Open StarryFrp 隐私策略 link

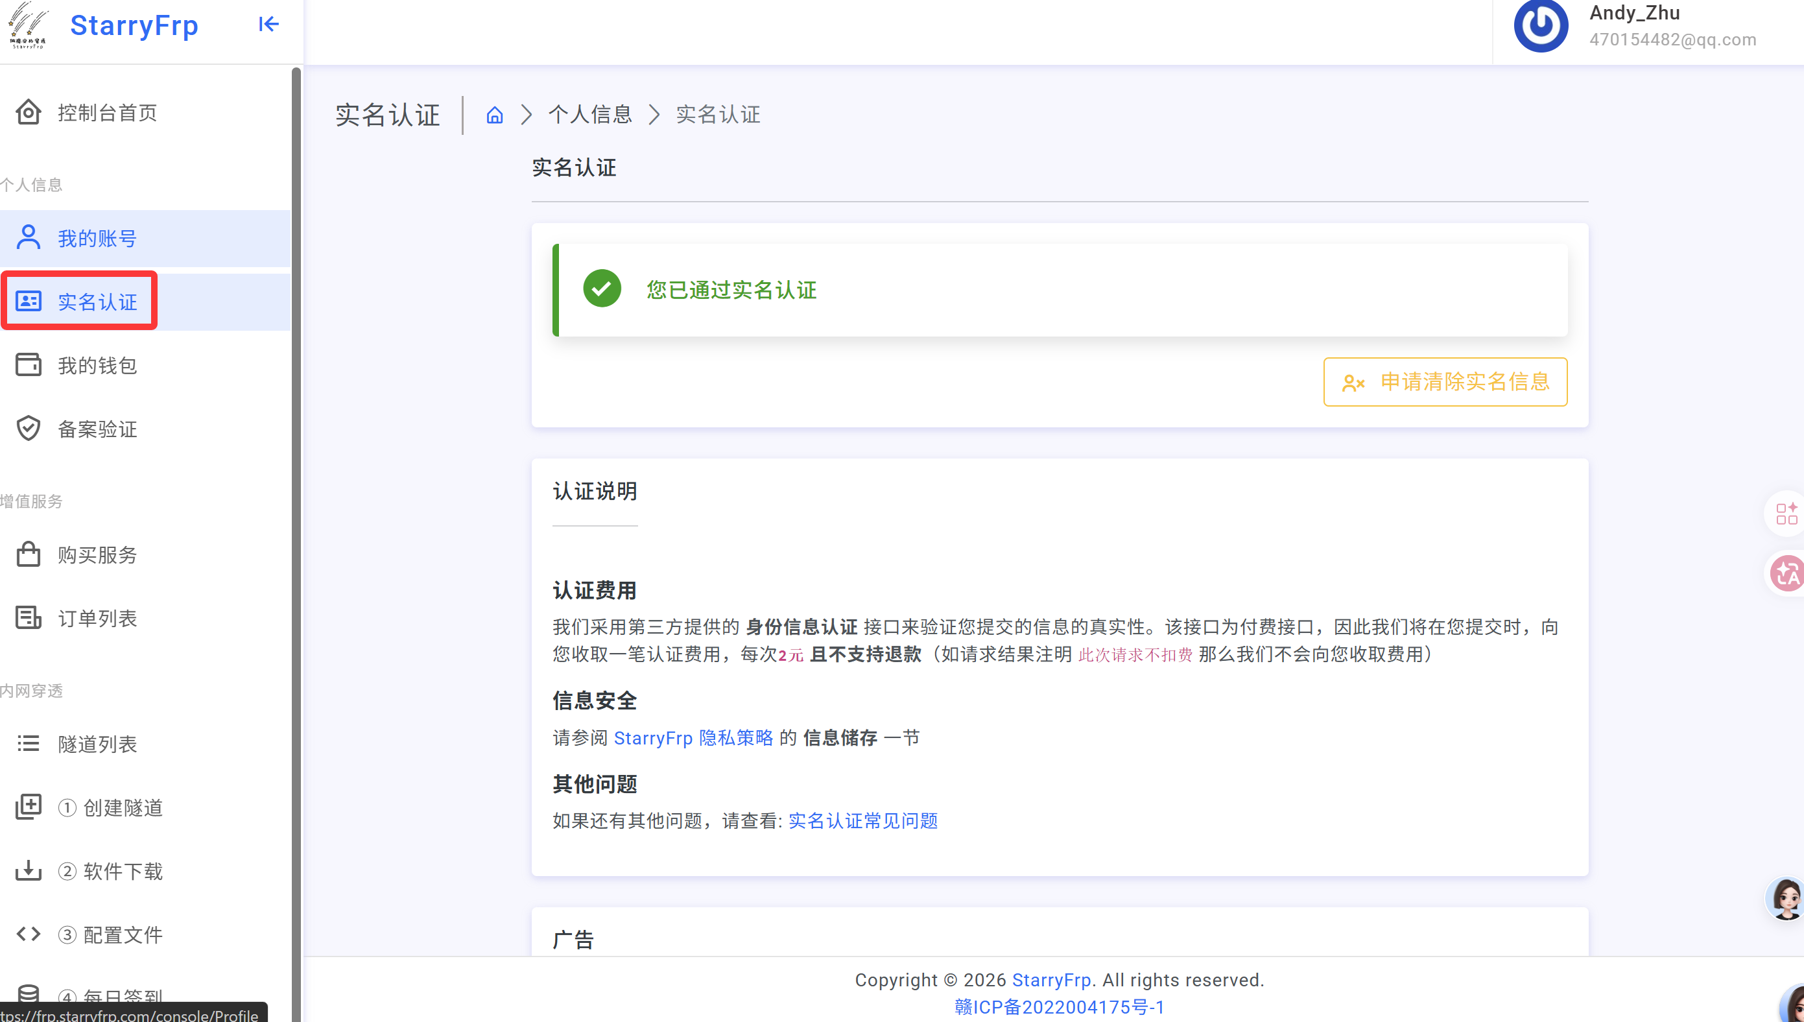coord(693,738)
